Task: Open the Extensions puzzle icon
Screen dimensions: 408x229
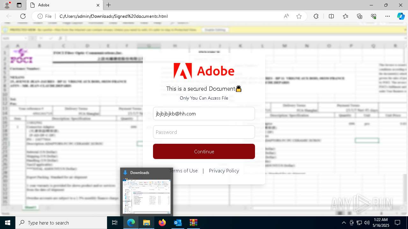Action: 316,16
